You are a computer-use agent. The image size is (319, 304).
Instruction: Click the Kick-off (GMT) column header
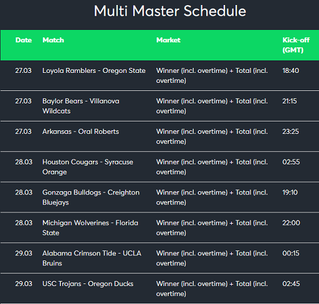[296, 45]
